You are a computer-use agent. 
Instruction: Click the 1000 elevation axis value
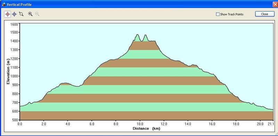tap(14, 76)
